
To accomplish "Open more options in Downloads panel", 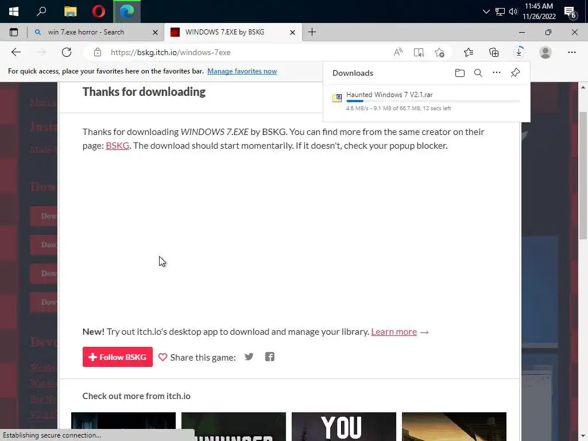I will point(497,72).
